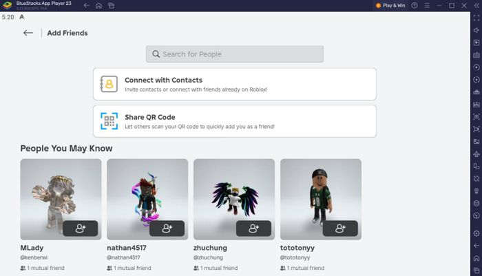Open BlueStacks title bar recent tabs icon
482x276 pixels.
pos(111,6)
